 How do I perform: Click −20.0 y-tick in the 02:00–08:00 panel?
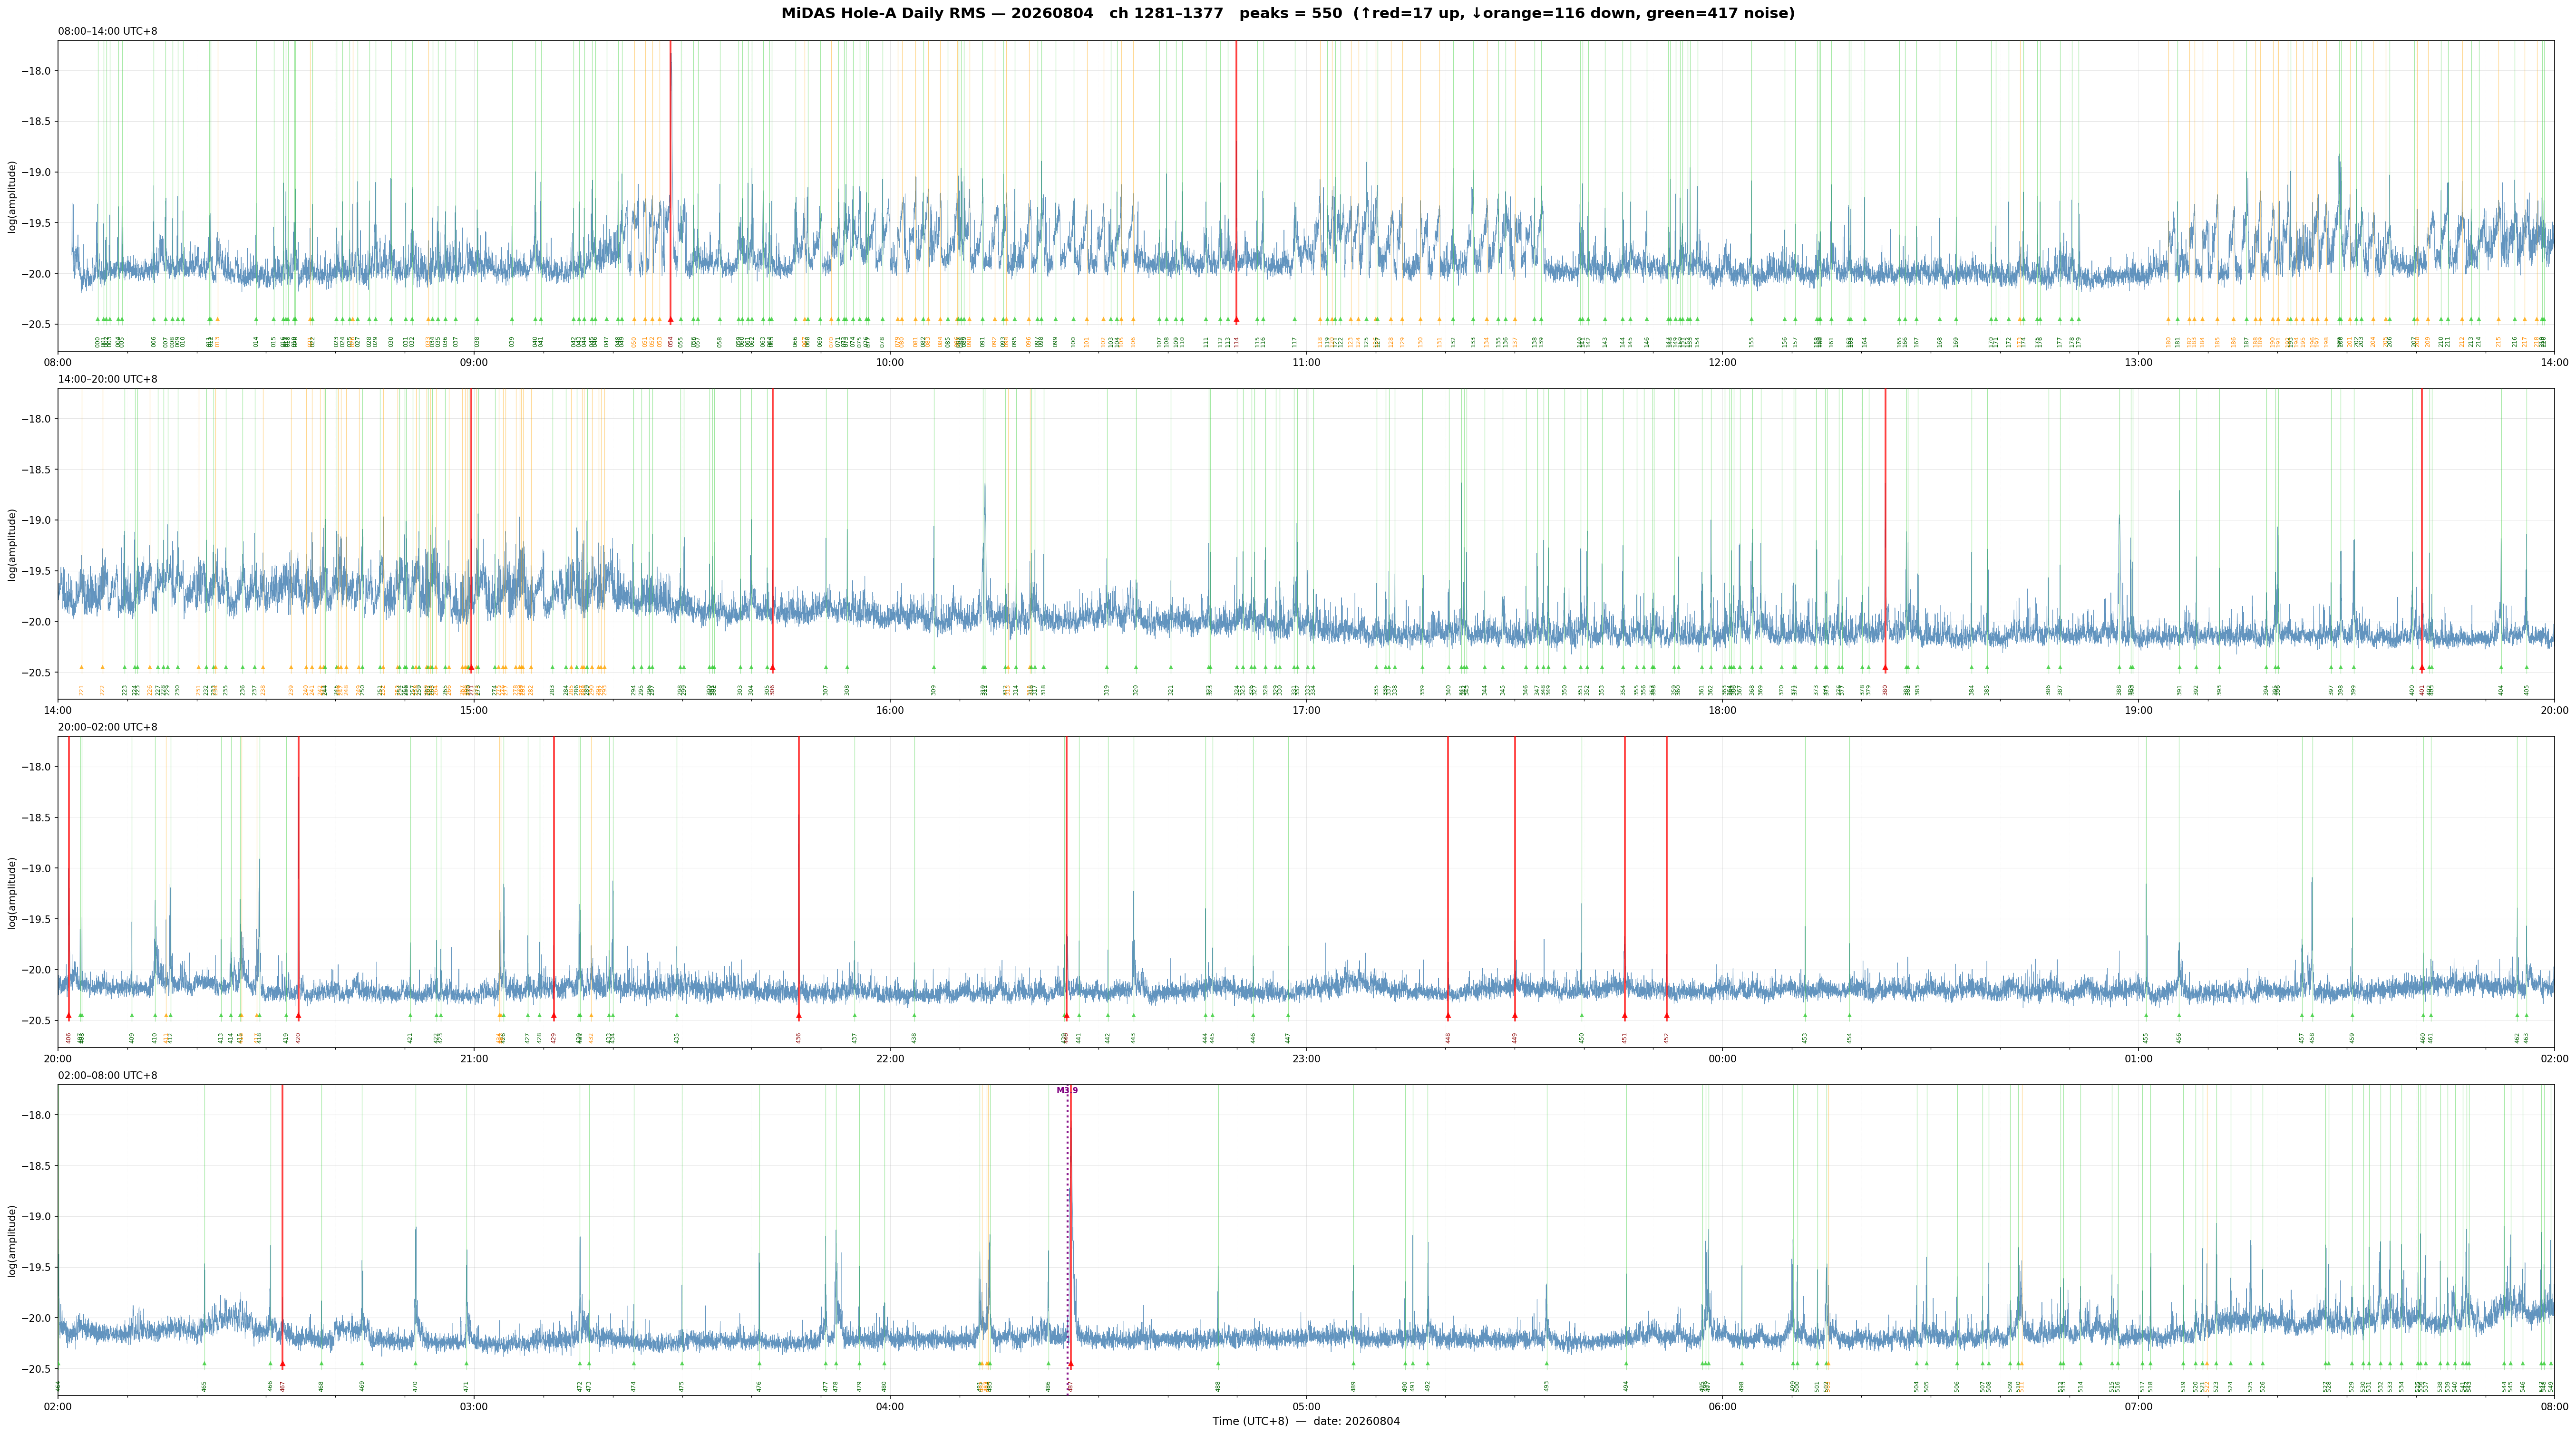36,1318
